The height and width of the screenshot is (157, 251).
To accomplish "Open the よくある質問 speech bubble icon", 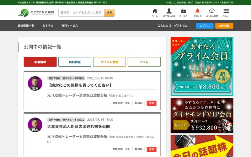I will (212, 13).
